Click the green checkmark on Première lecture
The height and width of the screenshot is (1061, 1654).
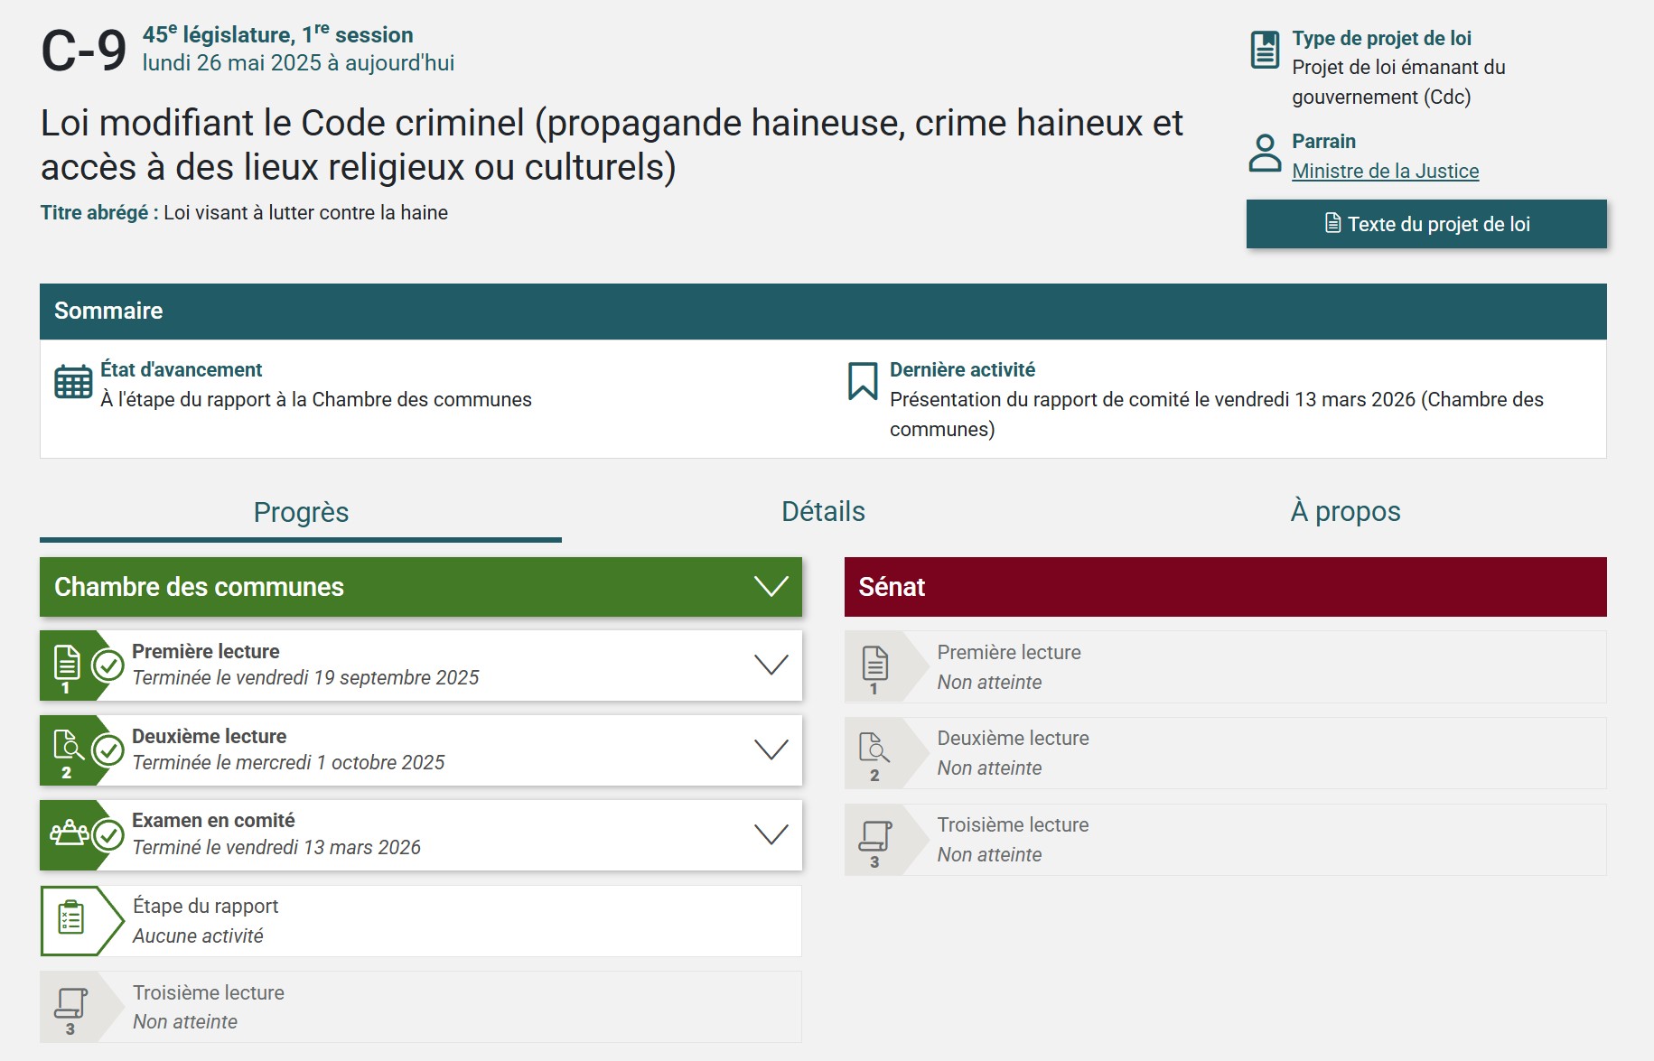tap(108, 665)
